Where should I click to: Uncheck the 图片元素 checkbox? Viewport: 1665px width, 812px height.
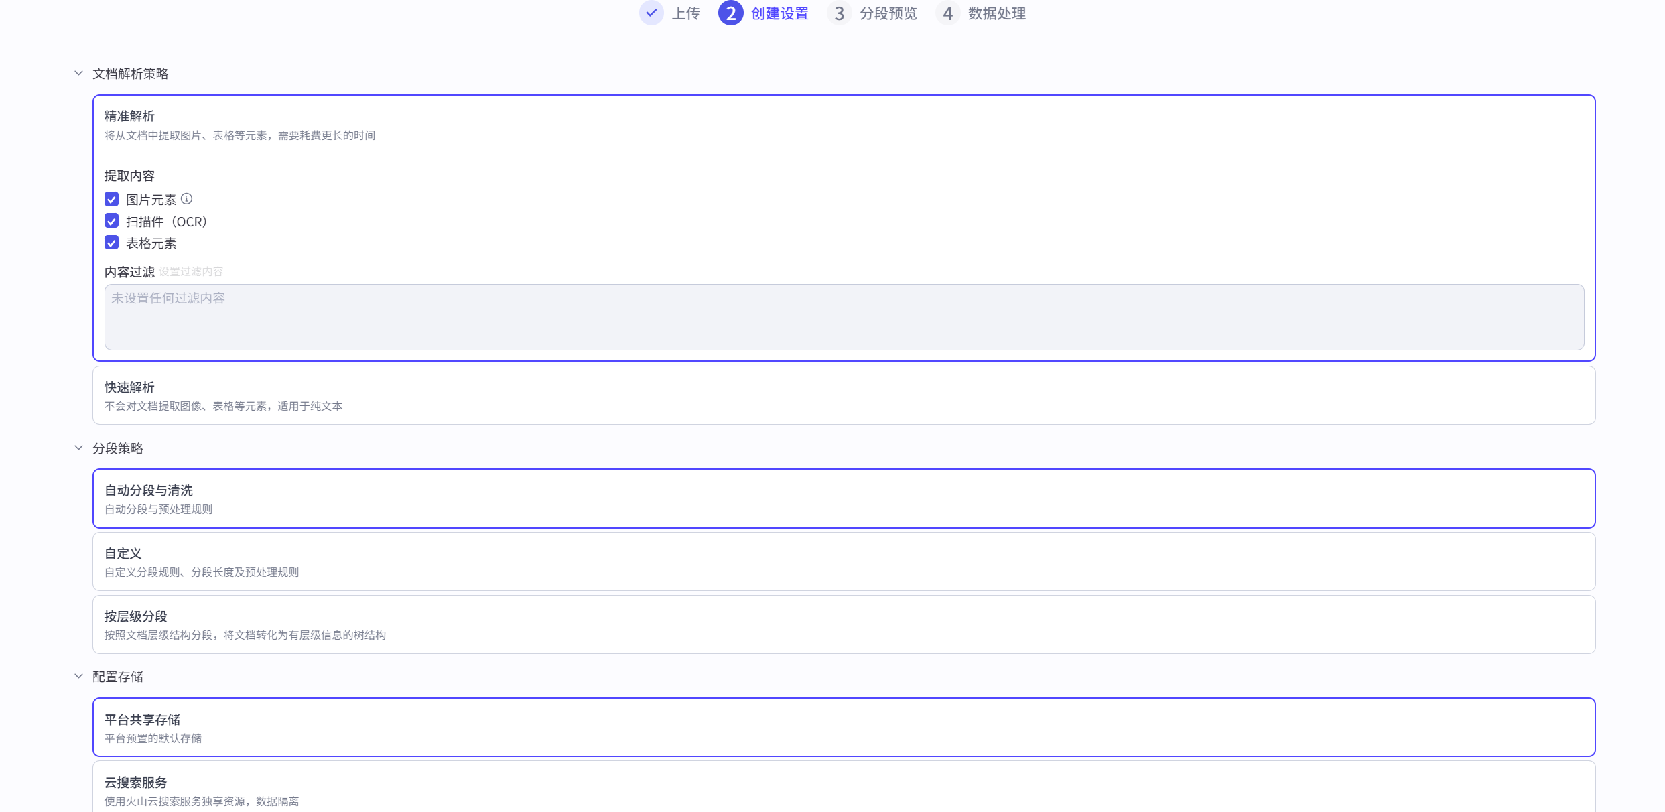pos(112,200)
